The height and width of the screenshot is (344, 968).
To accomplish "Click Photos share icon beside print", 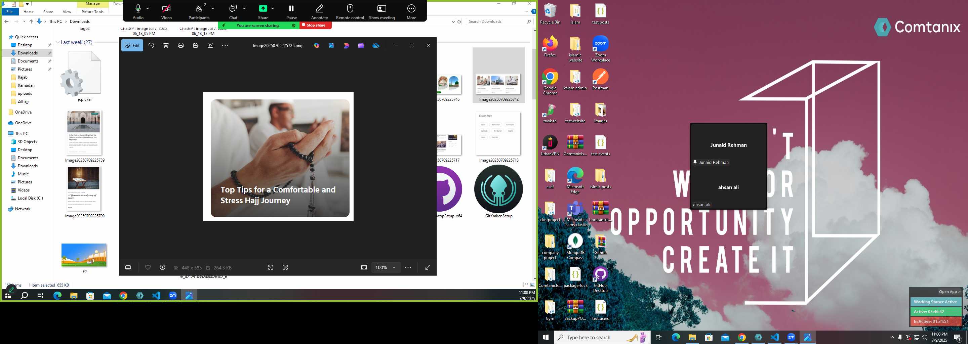I will point(196,45).
